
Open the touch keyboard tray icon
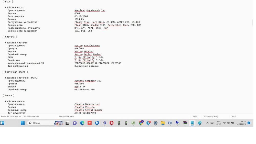(212, 123)
